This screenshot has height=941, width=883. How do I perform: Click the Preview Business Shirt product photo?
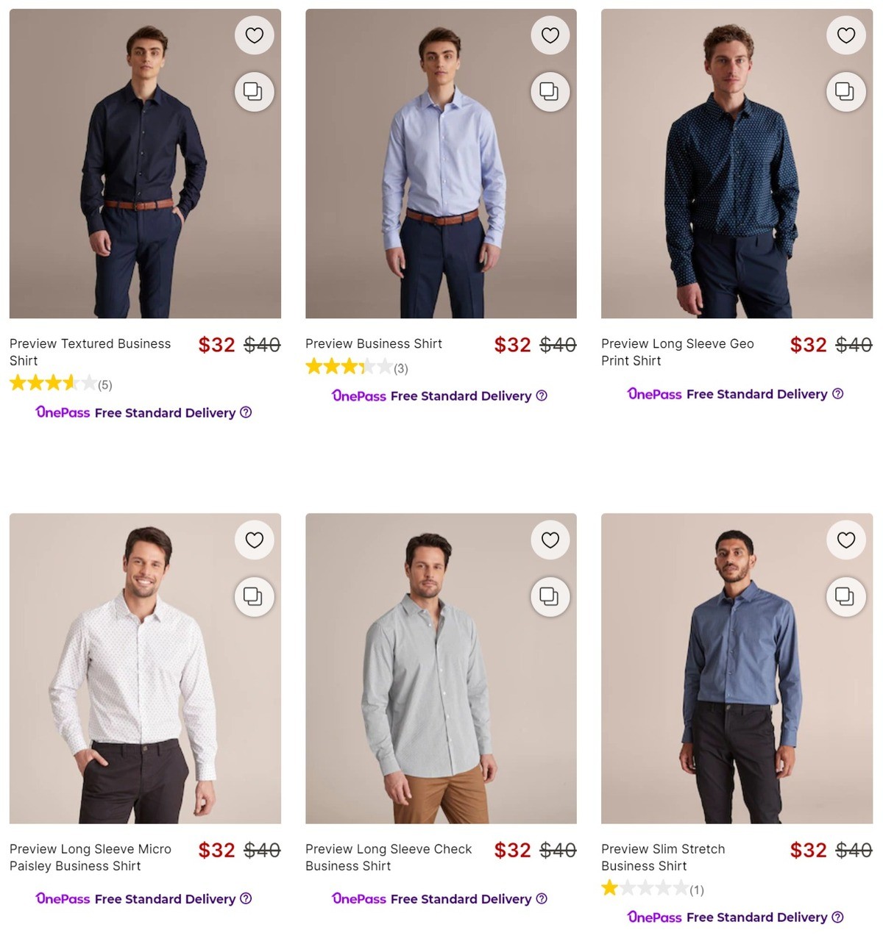click(x=440, y=162)
